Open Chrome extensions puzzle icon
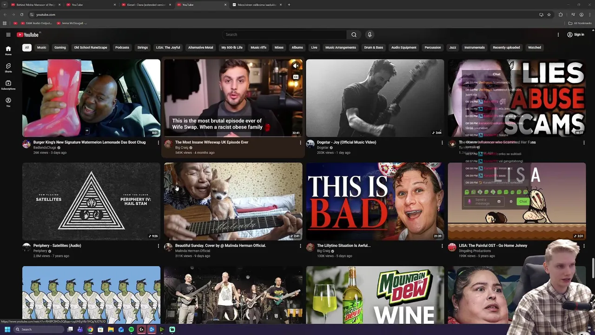This screenshot has height=335, width=595. point(561,14)
